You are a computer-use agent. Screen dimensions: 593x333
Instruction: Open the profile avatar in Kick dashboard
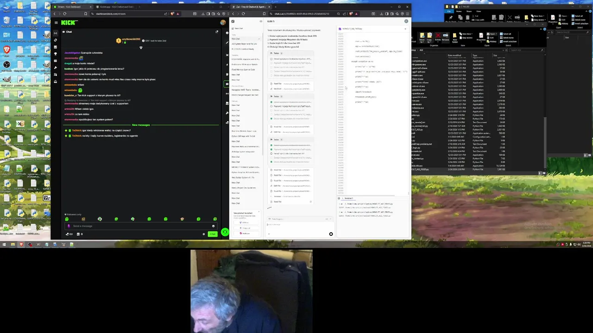[x=223, y=23]
